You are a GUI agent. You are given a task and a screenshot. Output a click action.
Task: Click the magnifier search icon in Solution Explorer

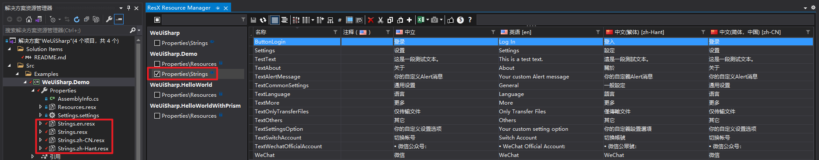[132, 30]
